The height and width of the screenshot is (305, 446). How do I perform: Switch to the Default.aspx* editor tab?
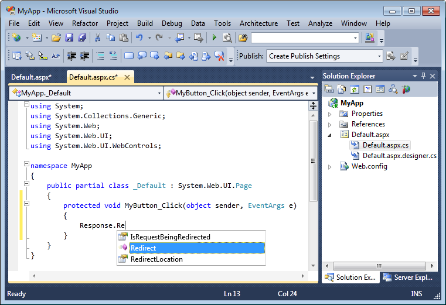(x=31, y=77)
